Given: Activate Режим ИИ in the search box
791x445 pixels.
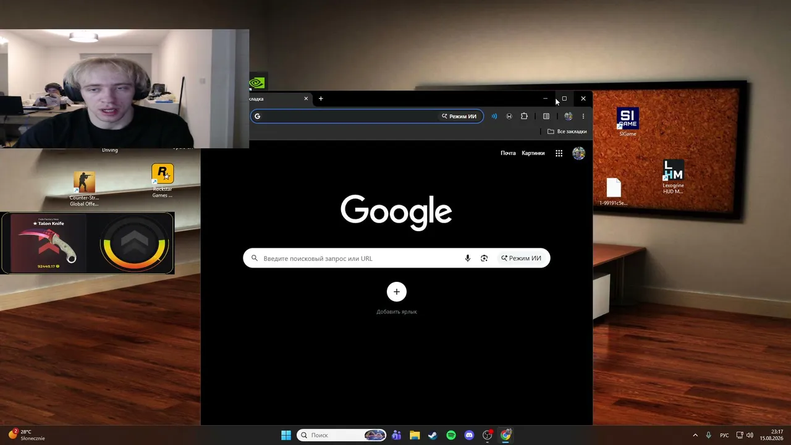Looking at the screenshot, I should 521,258.
